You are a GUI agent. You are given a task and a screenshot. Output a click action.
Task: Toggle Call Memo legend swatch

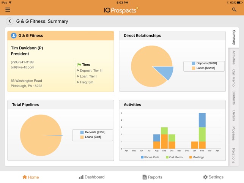click(167, 157)
